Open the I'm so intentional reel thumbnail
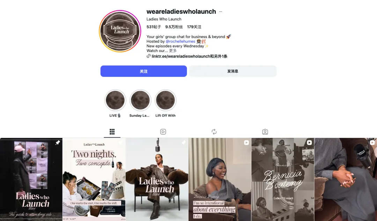The image size is (377, 221). 220,179
